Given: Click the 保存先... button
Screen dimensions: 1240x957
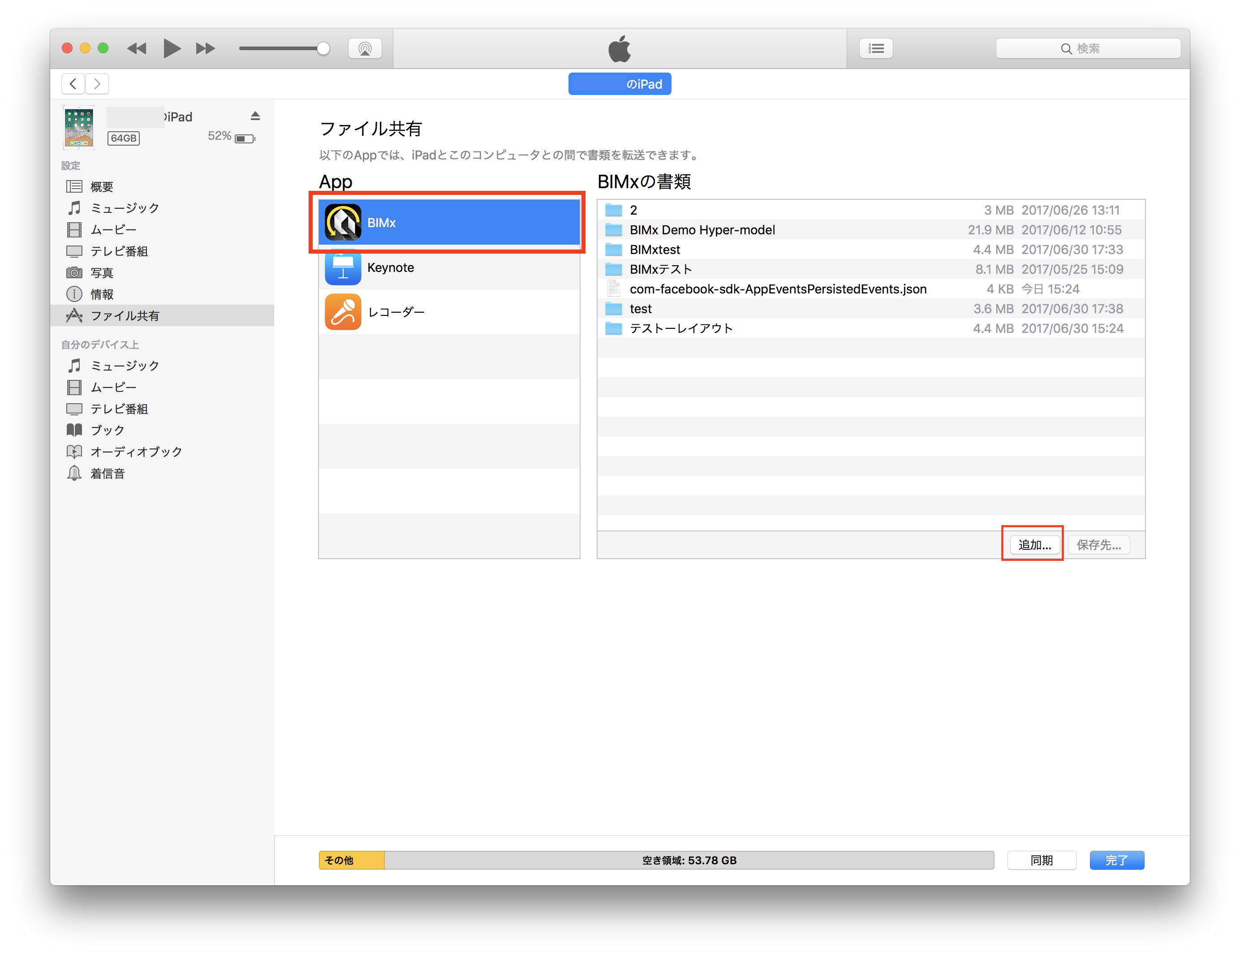Looking at the screenshot, I should tap(1098, 545).
